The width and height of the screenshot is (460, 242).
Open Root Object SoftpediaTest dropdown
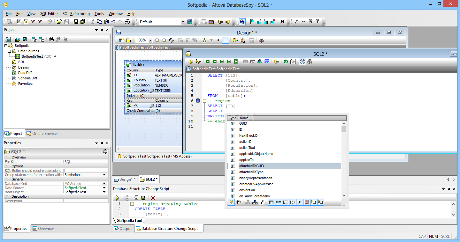pyautogui.click(x=104, y=192)
